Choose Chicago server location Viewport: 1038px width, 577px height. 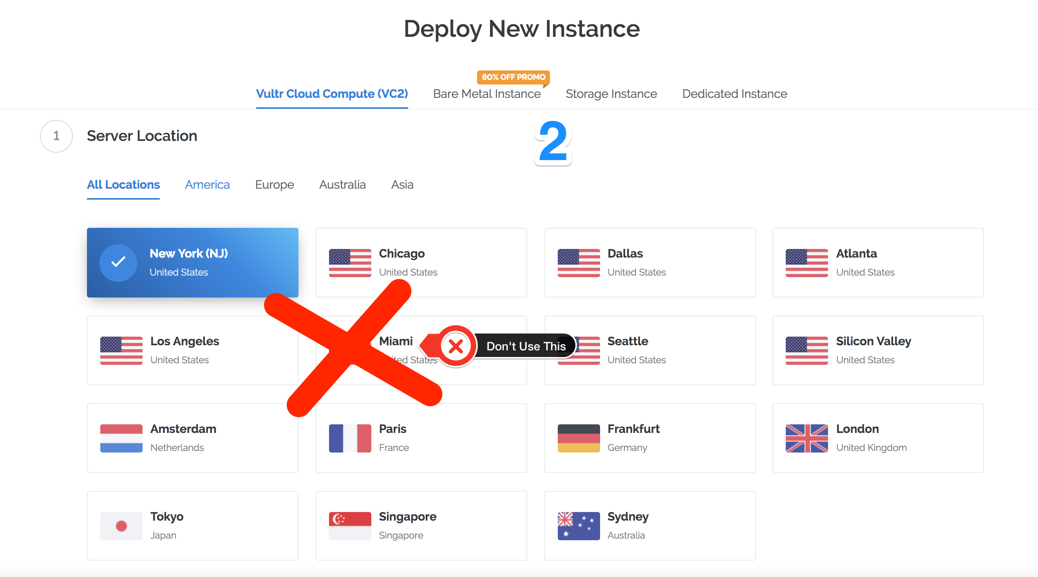coord(421,263)
